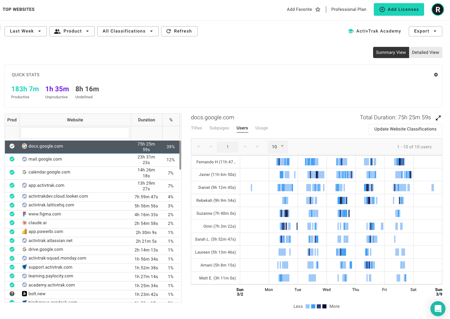Click the darkest navy legend swatch
The image size is (450, 319).
[x=324, y=306]
